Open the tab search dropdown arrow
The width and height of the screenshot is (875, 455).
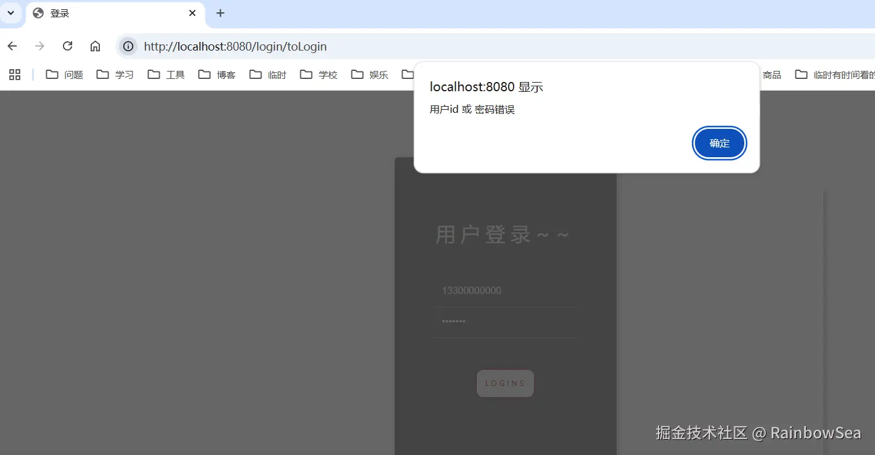point(10,13)
